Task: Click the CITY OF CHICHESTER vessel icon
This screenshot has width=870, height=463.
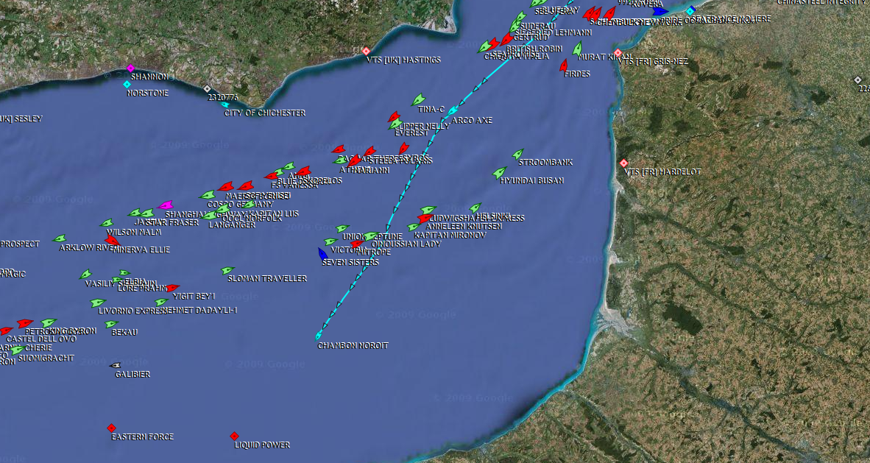Action: coord(225,105)
